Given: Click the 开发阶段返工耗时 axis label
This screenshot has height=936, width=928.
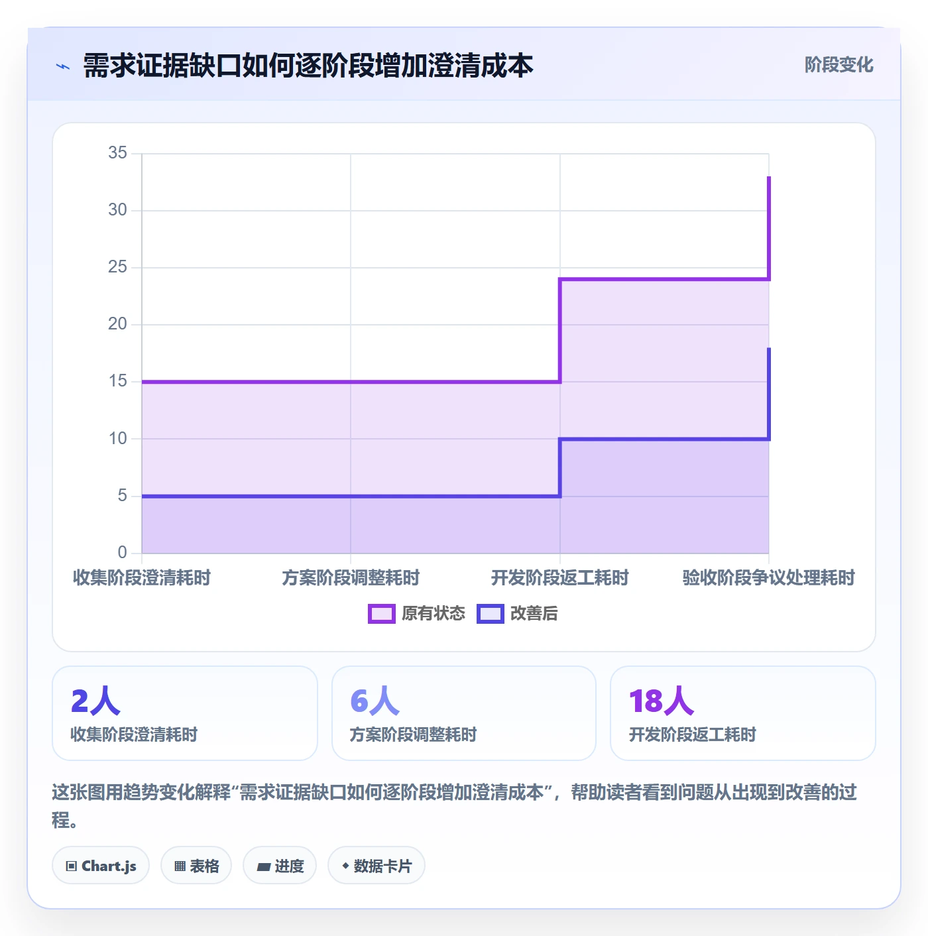Looking at the screenshot, I should click(560, 578).
